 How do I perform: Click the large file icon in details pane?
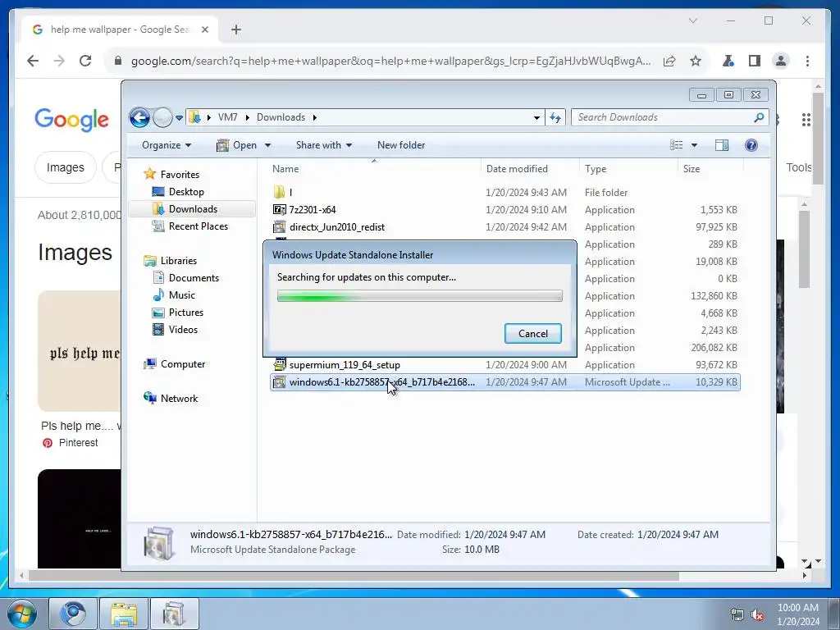click(158, 542)
